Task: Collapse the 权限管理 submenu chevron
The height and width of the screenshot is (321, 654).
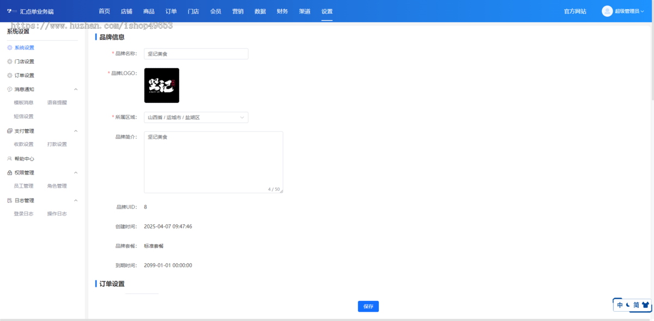Action: 76,173
